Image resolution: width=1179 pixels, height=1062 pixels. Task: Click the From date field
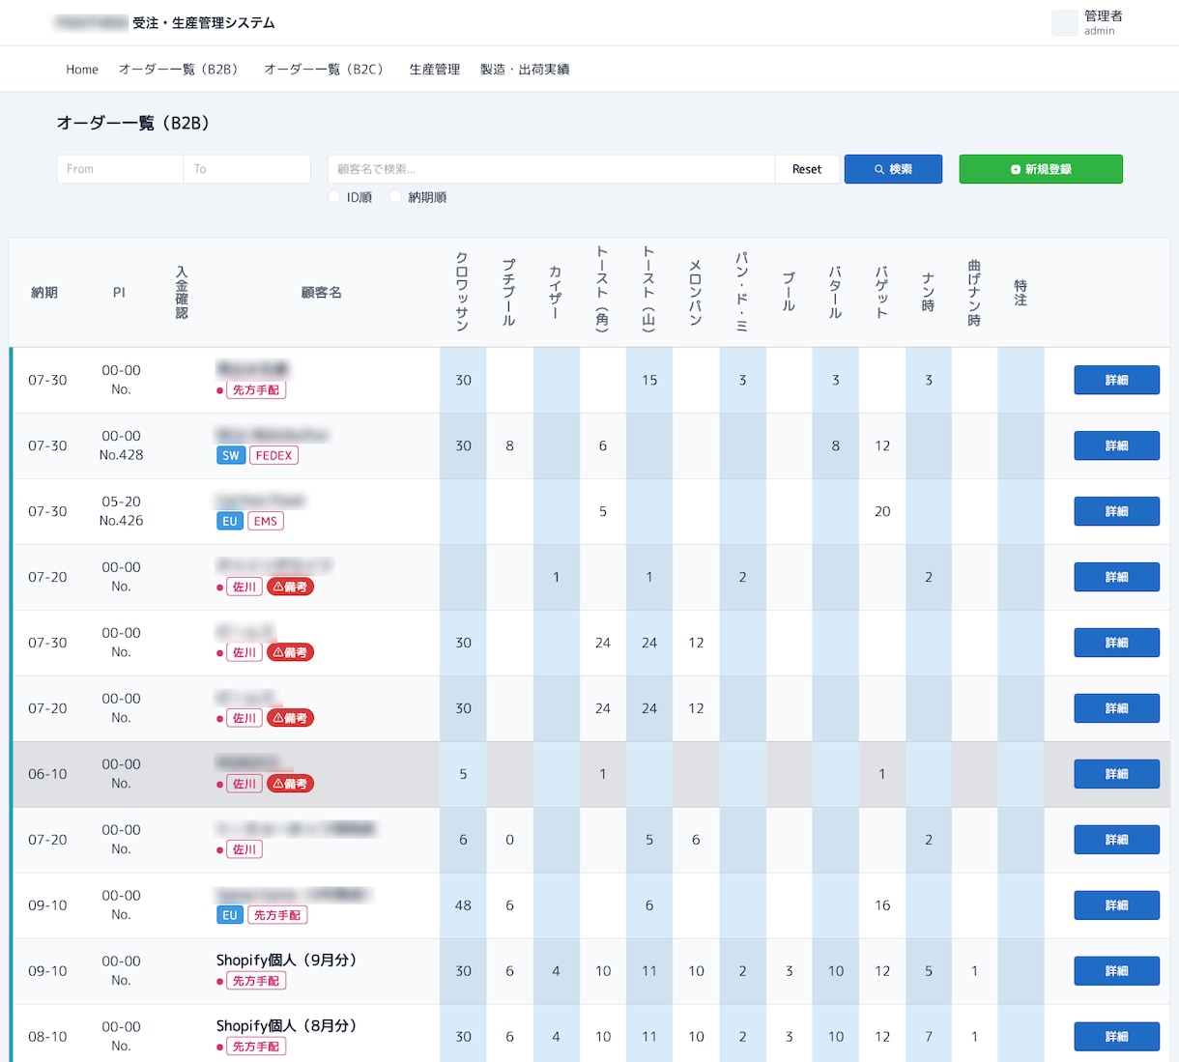tap(120, 169)
